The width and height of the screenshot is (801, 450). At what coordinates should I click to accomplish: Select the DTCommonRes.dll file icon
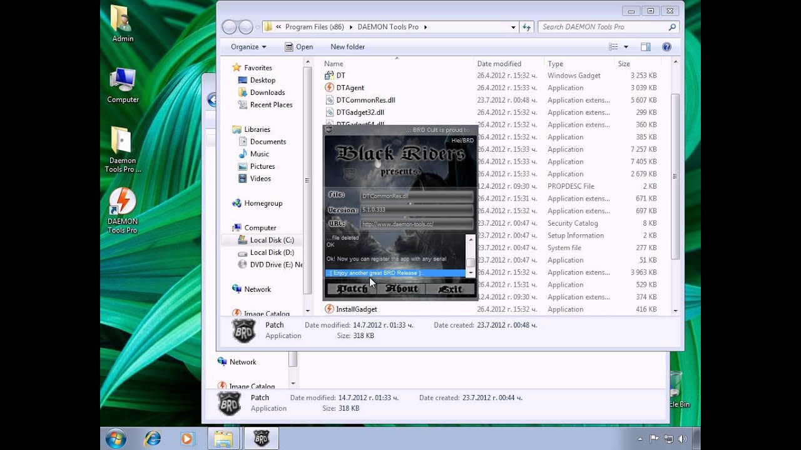click(x=329, y=100)
